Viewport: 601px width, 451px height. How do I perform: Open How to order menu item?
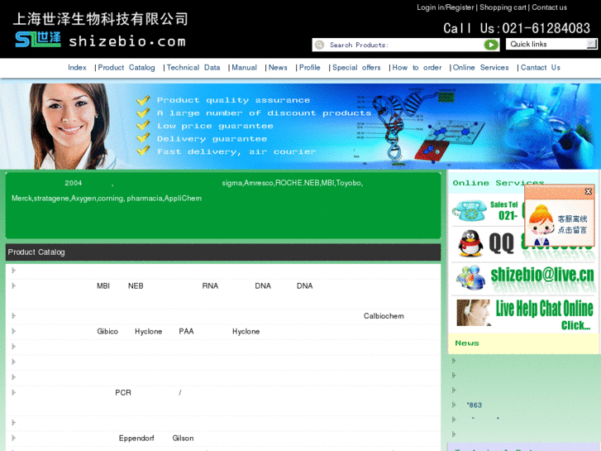417,68
